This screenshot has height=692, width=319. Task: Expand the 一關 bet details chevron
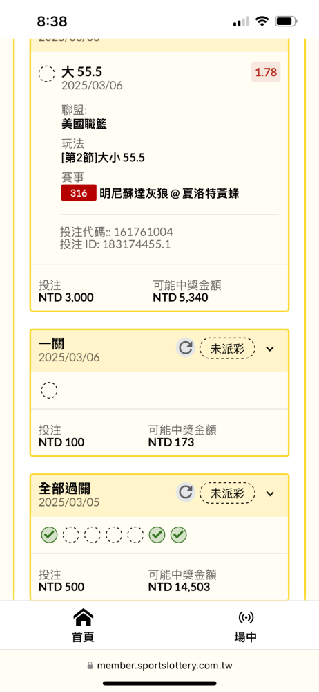click(270, 349)
